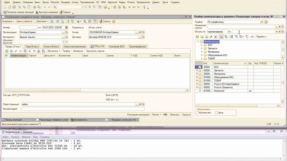The image size is (287, 161).
Task: Open the Печать dropdown at document bottom
Action: pos(157,114)
